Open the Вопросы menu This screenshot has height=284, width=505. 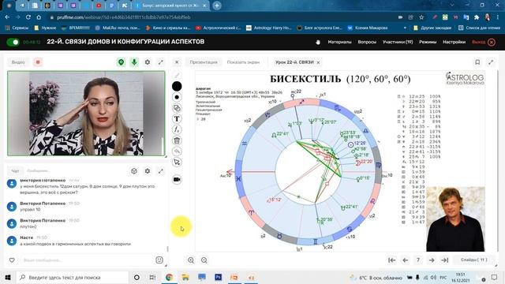point(367,42)
